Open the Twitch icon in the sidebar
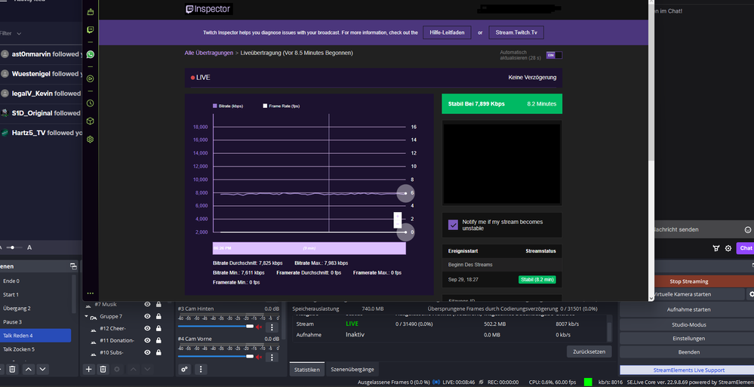 pos(90,30)
